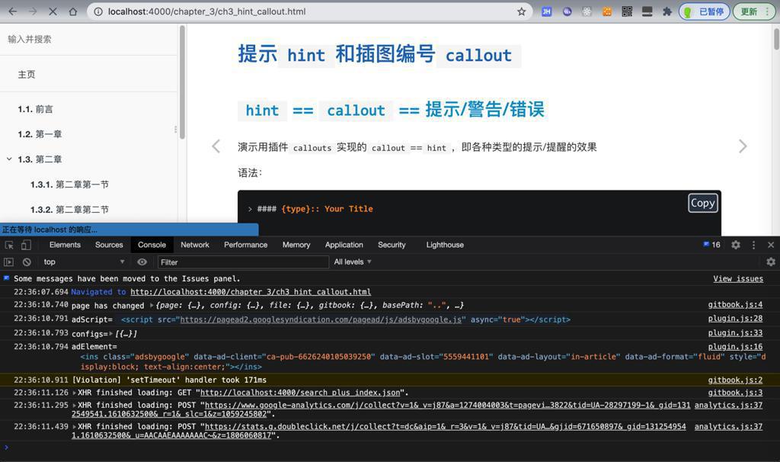Expand the page has changed object
Image resolution: width=780 pixels, height=462 pixels.
coord(152,305)
